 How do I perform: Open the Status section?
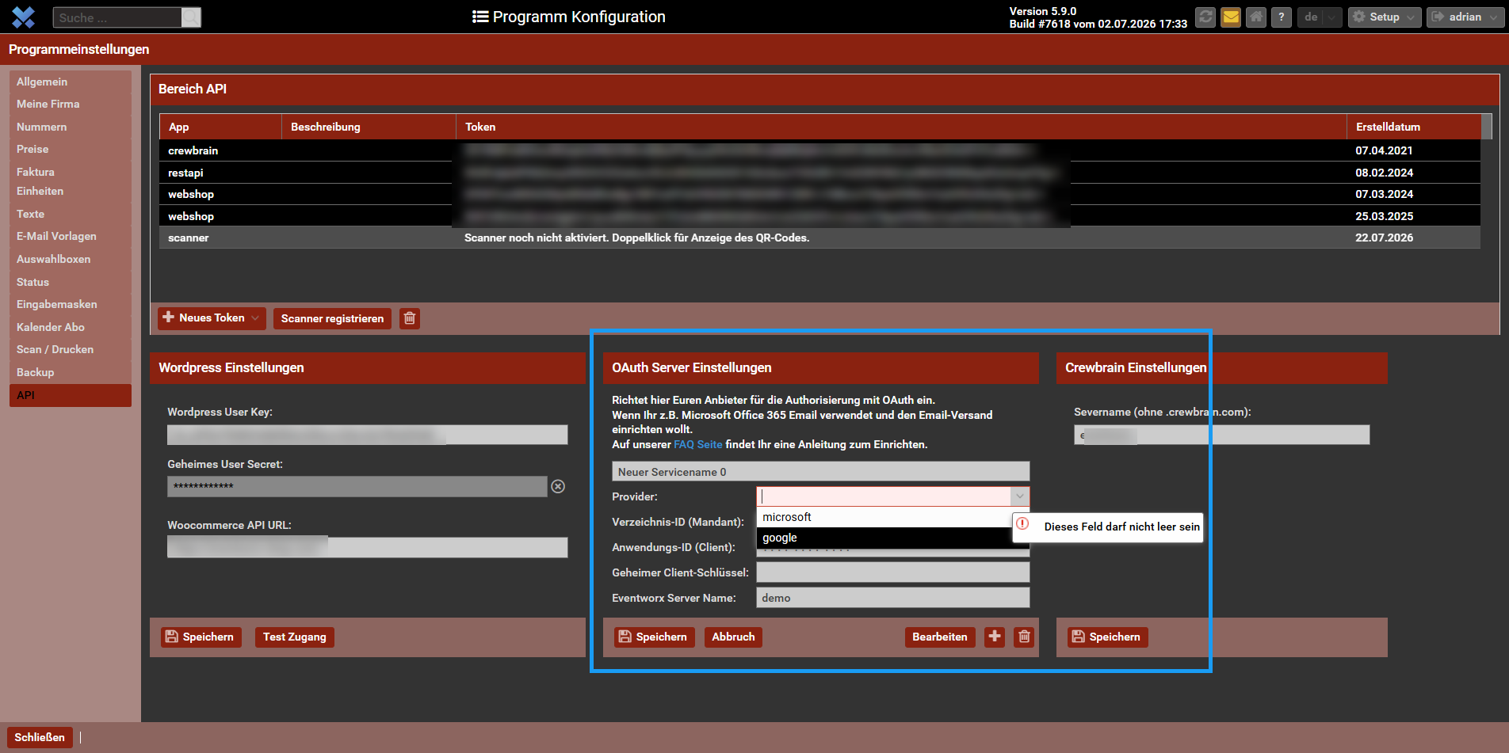[71, 282]
